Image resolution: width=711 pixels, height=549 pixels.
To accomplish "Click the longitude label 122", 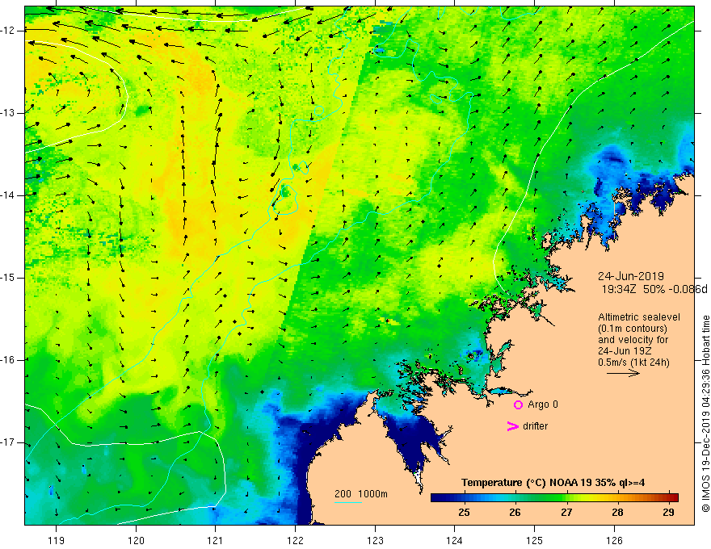I will 295,540.
